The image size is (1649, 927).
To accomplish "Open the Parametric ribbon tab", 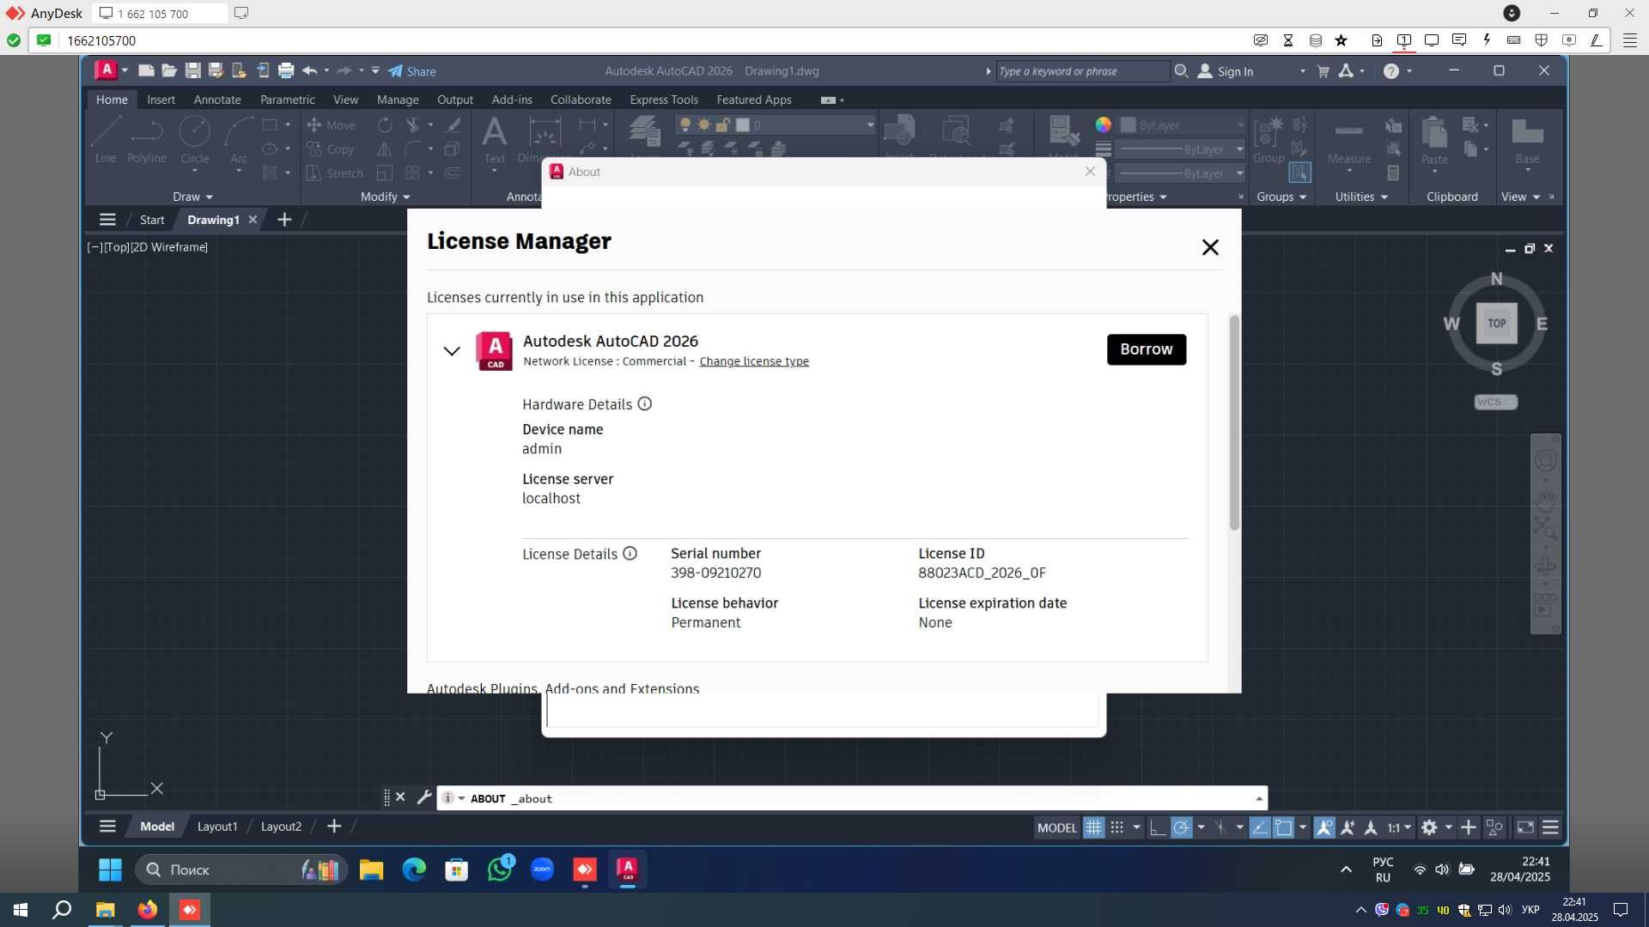I will pos(288,100).
